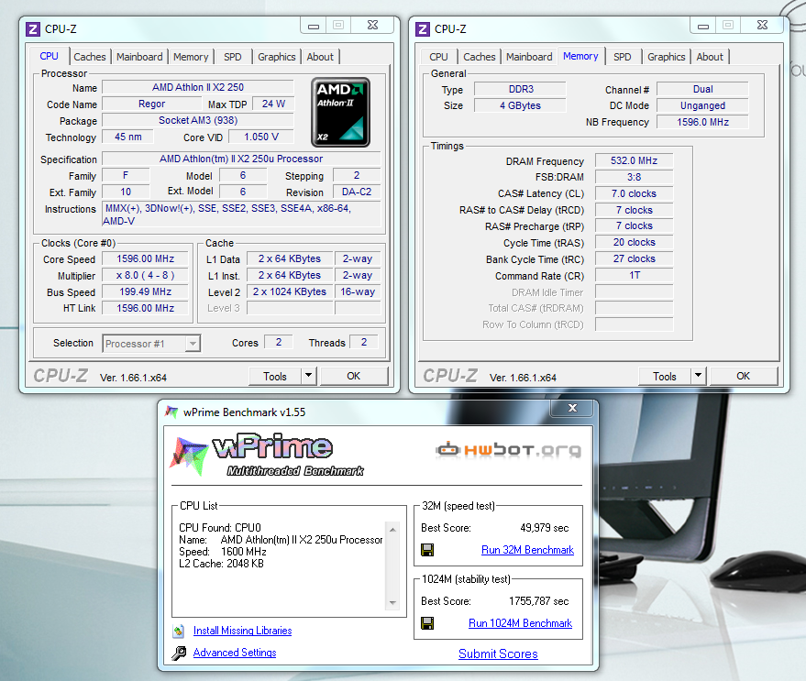Click the NB Frequency value 1596.0 MHz
Screen dimensions: 806x681
click(702, 122)
